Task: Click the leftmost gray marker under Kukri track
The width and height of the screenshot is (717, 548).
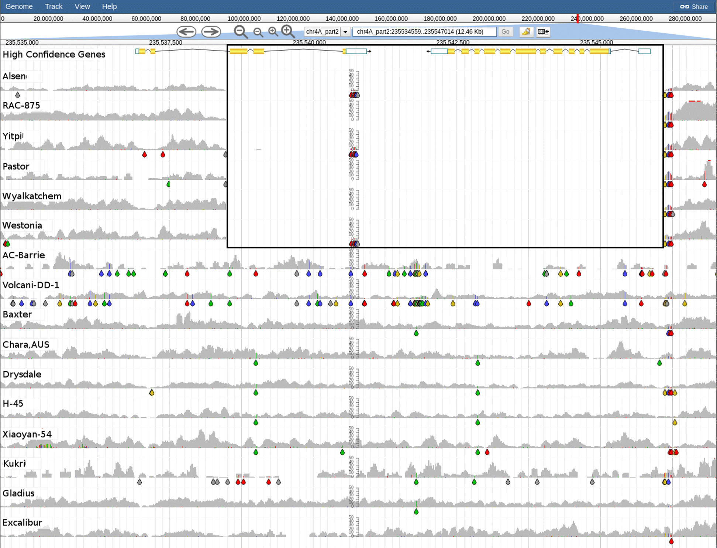Action: tap(139, 482)
